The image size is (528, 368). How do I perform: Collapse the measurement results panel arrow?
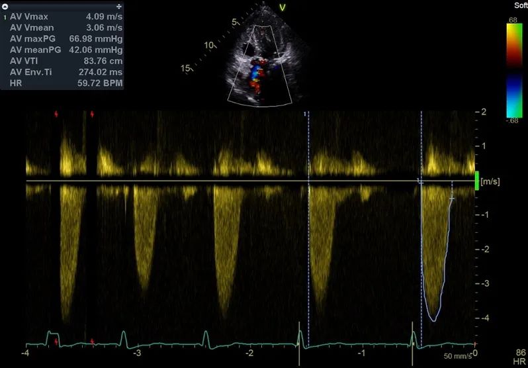point(5,5)
